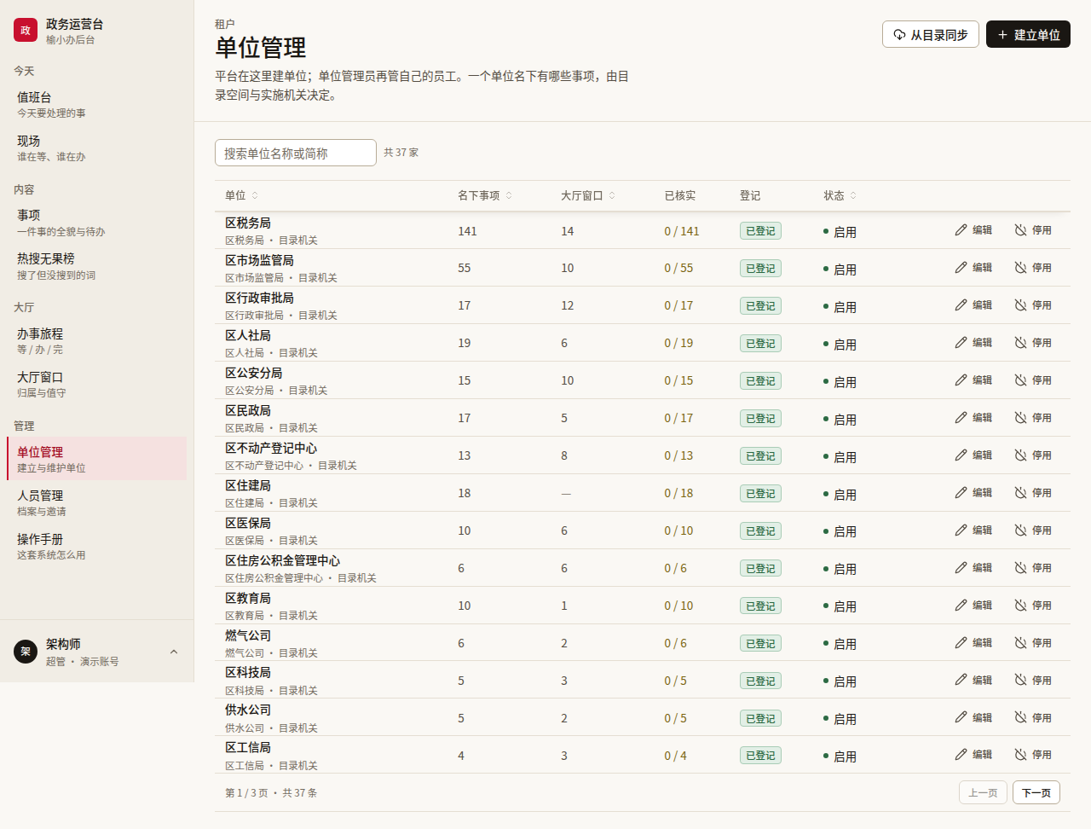Screen dimensions: 1091x829
Task: Click the 0 / 141 verified count
Action: click(x=681, y=231)
